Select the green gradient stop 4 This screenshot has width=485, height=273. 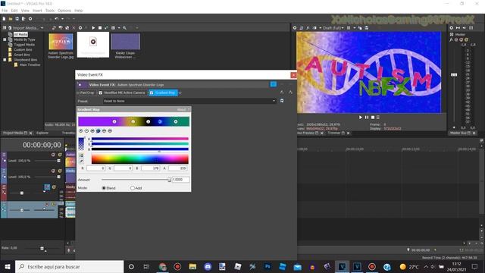point(176,121)
